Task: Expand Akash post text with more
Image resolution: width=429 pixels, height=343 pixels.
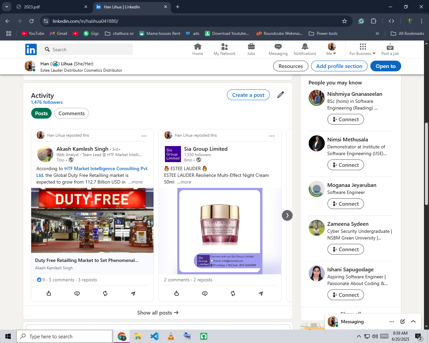Action: pos(135,182)
